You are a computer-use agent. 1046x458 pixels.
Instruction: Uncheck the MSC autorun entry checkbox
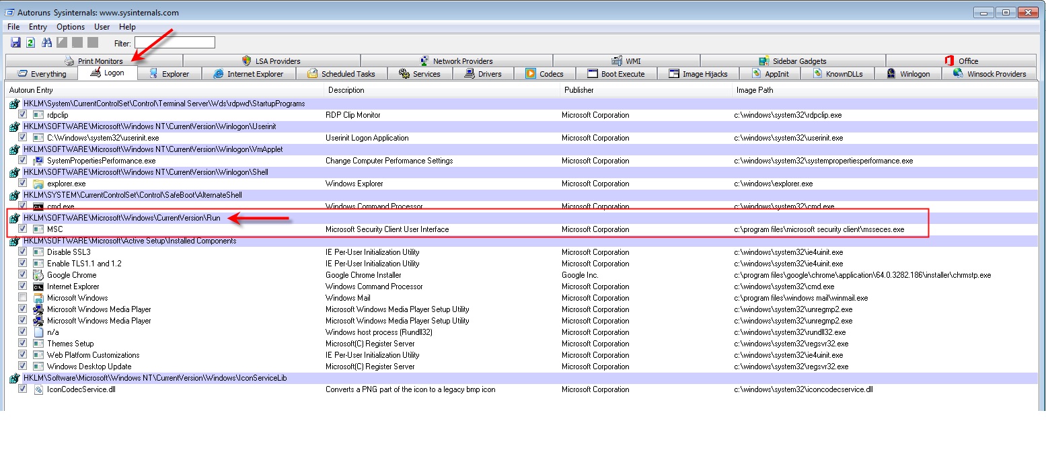point(23,229)
